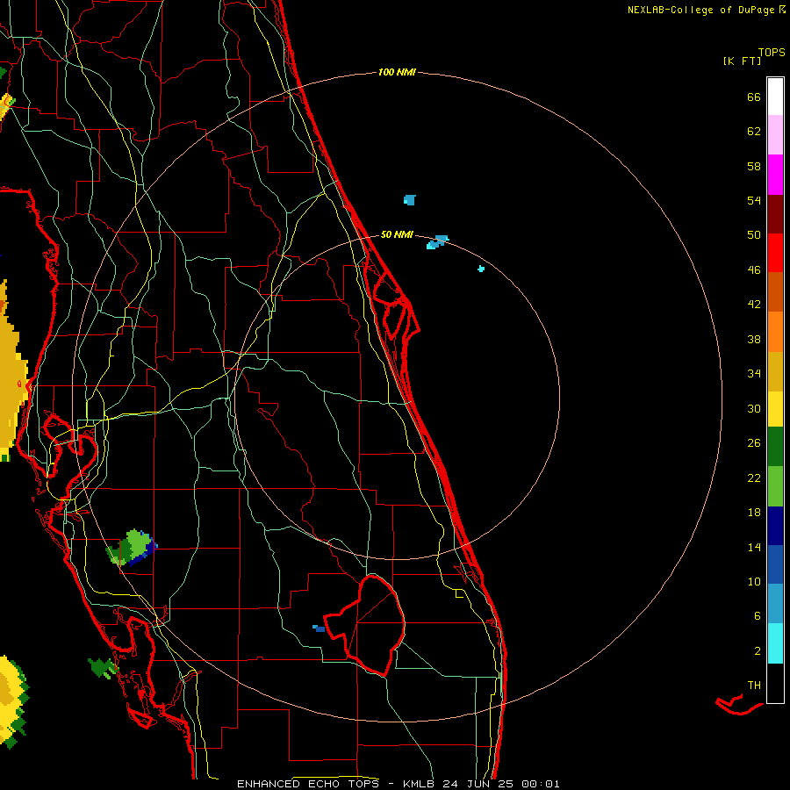This screenshot has height=790, width=790.
Task: Pick the light blue legend swatch near 6
Action: click(775, 604)
